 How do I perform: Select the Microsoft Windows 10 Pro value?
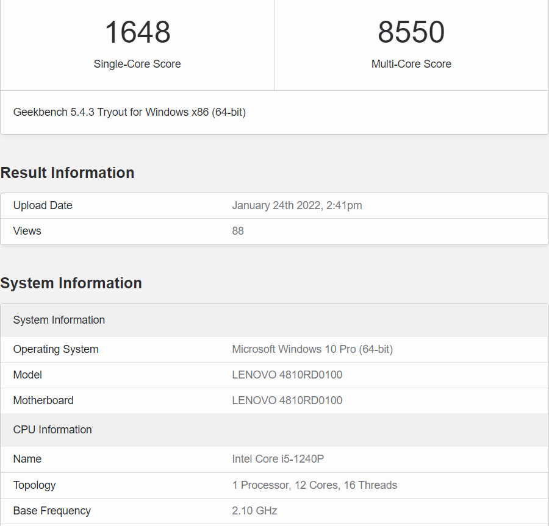click(312, 349)
